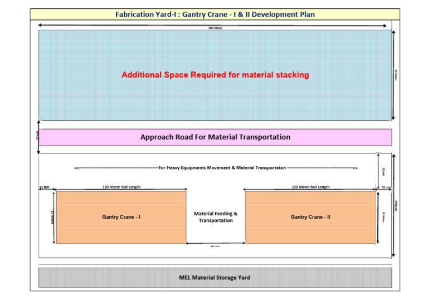428x302 pixels.
Task: Click 'Material Feeding & Transportation' text
Action: pyautogui.click(x=216, y=217)
